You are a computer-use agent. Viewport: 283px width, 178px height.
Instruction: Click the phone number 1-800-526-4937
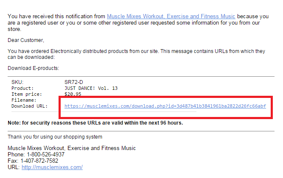point(47,155)
